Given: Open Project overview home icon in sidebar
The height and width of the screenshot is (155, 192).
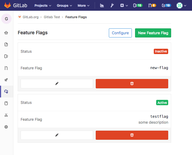Looking at the screenshot, I should click(6, 33).
